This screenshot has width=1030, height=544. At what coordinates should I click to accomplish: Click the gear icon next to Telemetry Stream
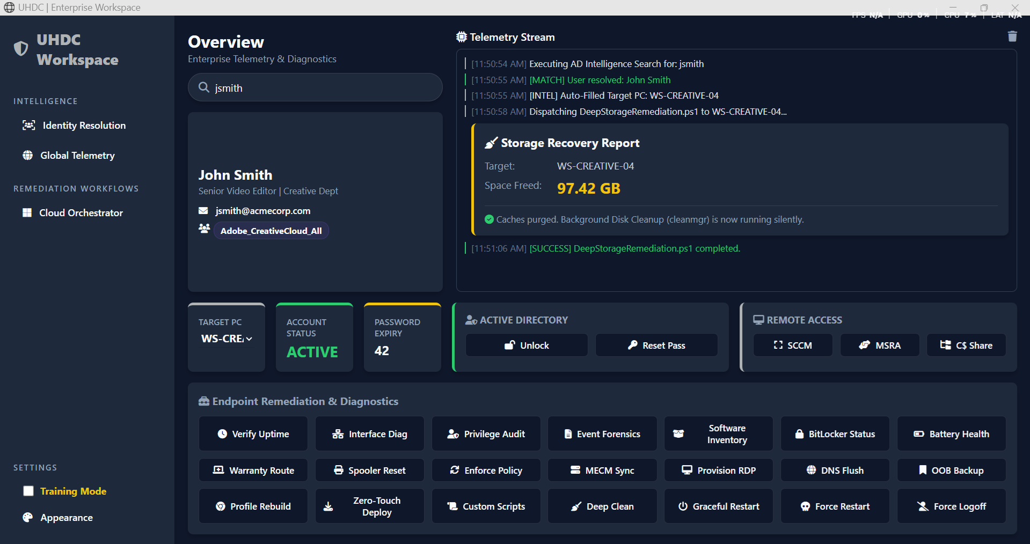click(x=462, y=36)
